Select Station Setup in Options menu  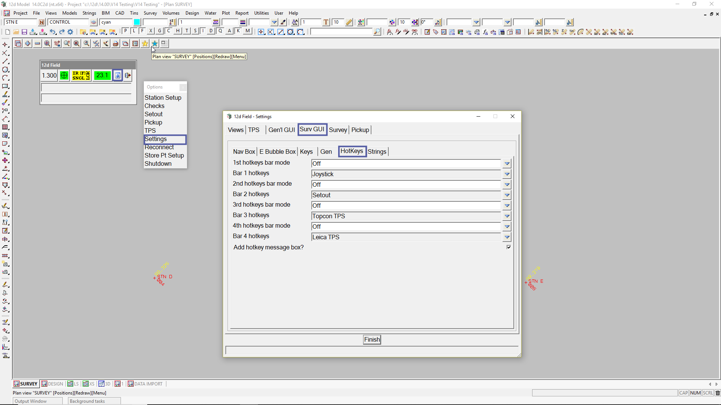(x=163, y=97)
